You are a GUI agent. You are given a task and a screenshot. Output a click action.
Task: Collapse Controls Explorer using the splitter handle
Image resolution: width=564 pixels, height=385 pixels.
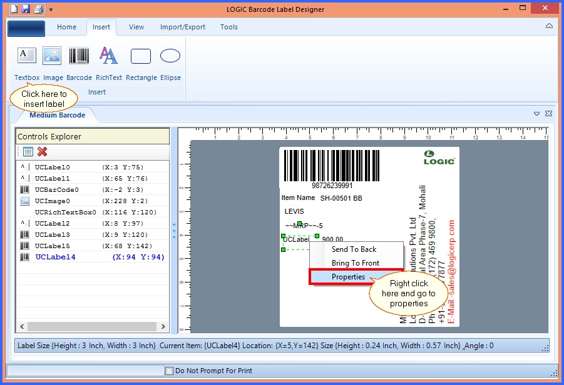(174, 231)
